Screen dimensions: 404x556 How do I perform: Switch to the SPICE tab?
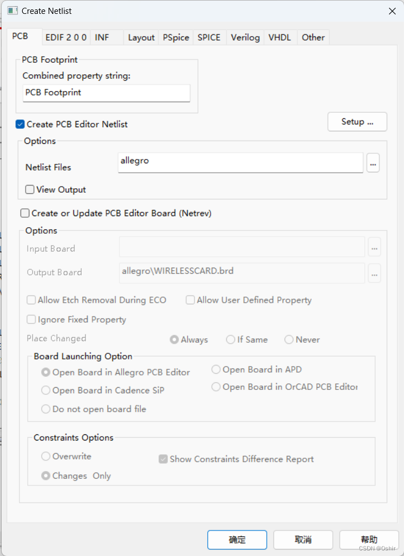(209, 37)
